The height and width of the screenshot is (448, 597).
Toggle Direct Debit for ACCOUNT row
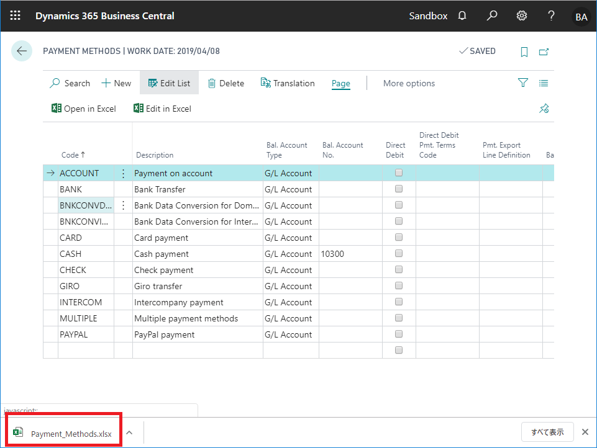coord(399,172)
